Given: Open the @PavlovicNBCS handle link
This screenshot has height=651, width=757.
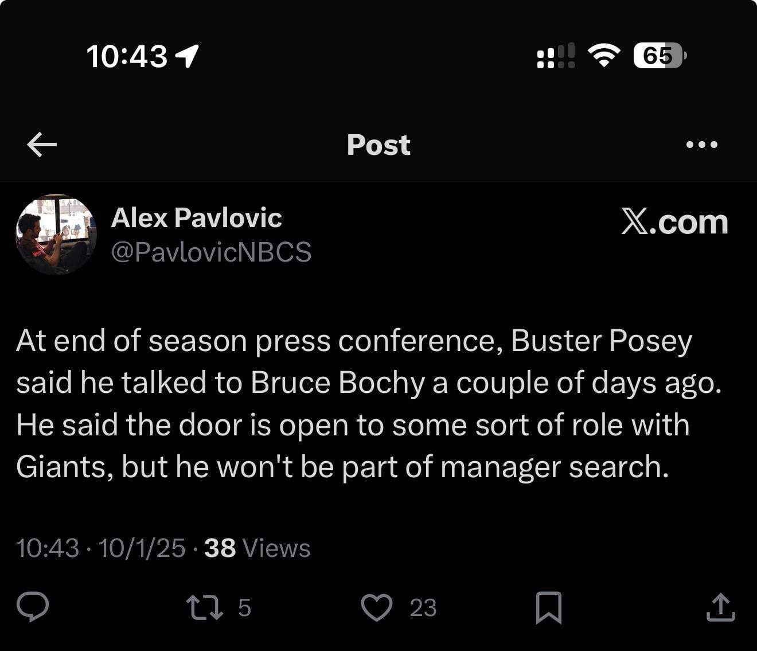Looking at the screenshot, I should pos(211,252).
